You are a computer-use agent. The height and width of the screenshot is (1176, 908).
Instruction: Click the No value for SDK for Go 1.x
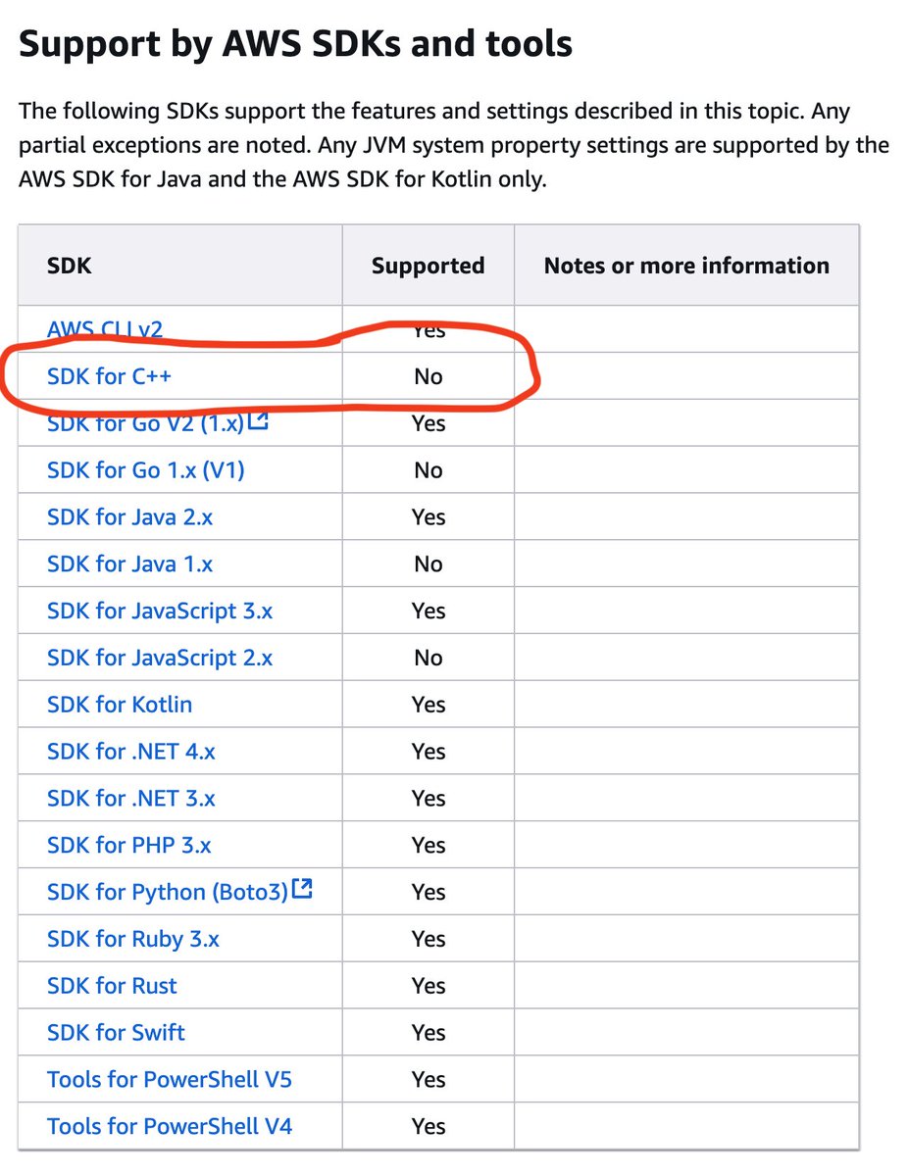pos(429,470)
